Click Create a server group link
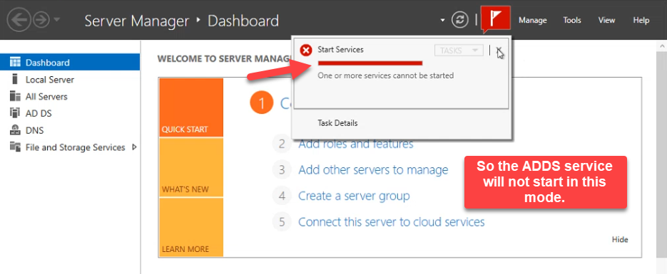Image resolution: width=667 pixels, height=274 pixels. coord(354,196)
